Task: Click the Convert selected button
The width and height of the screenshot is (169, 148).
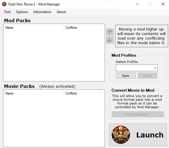Action: coord(138,114)
